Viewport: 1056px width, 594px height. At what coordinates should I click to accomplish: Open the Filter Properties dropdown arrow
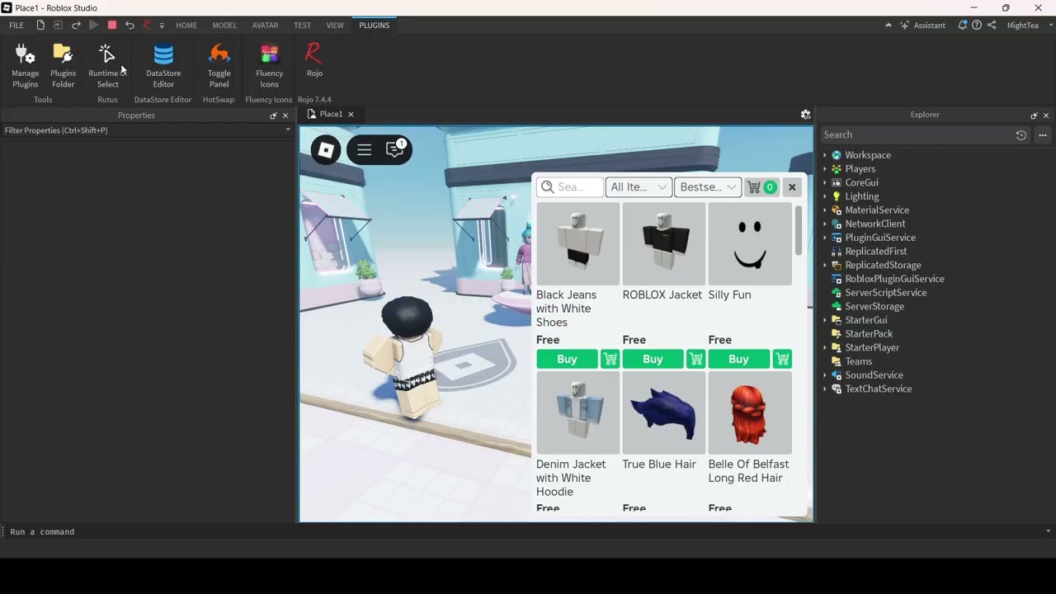coord(288,130)
